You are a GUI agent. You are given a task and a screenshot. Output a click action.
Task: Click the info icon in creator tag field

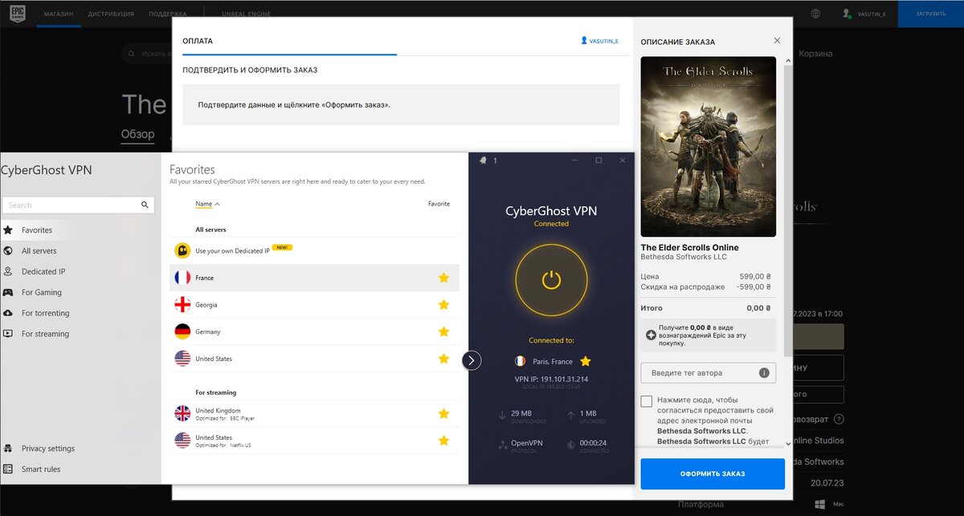click(x=763, y=372)
